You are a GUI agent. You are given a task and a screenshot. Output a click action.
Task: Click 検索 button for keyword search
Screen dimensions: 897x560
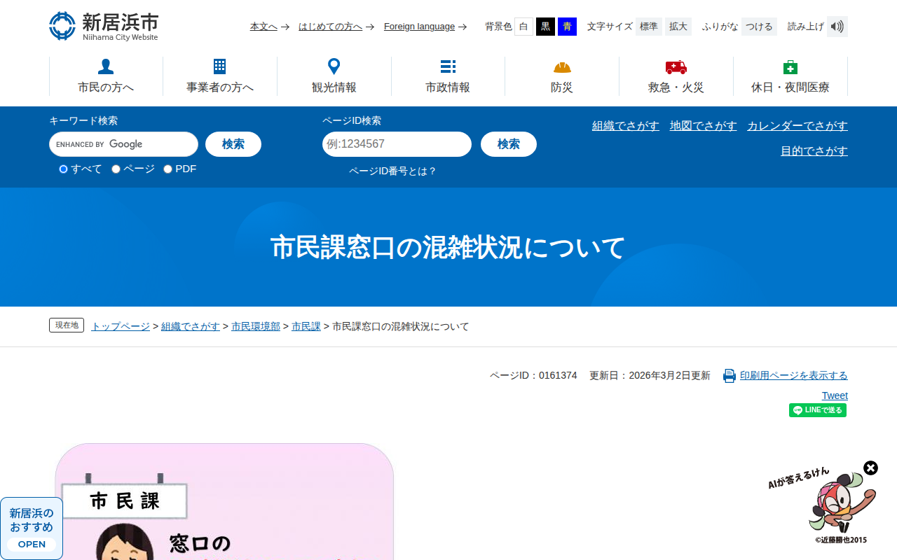click(233, 144)
